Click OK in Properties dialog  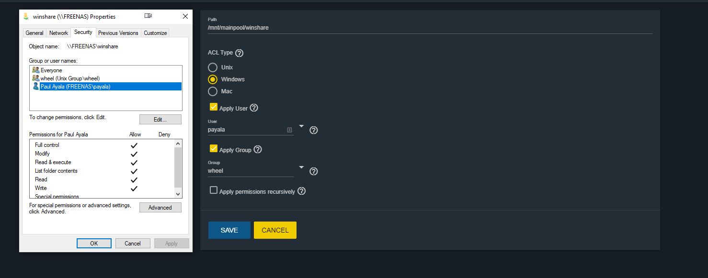click(x=94, y=244)
